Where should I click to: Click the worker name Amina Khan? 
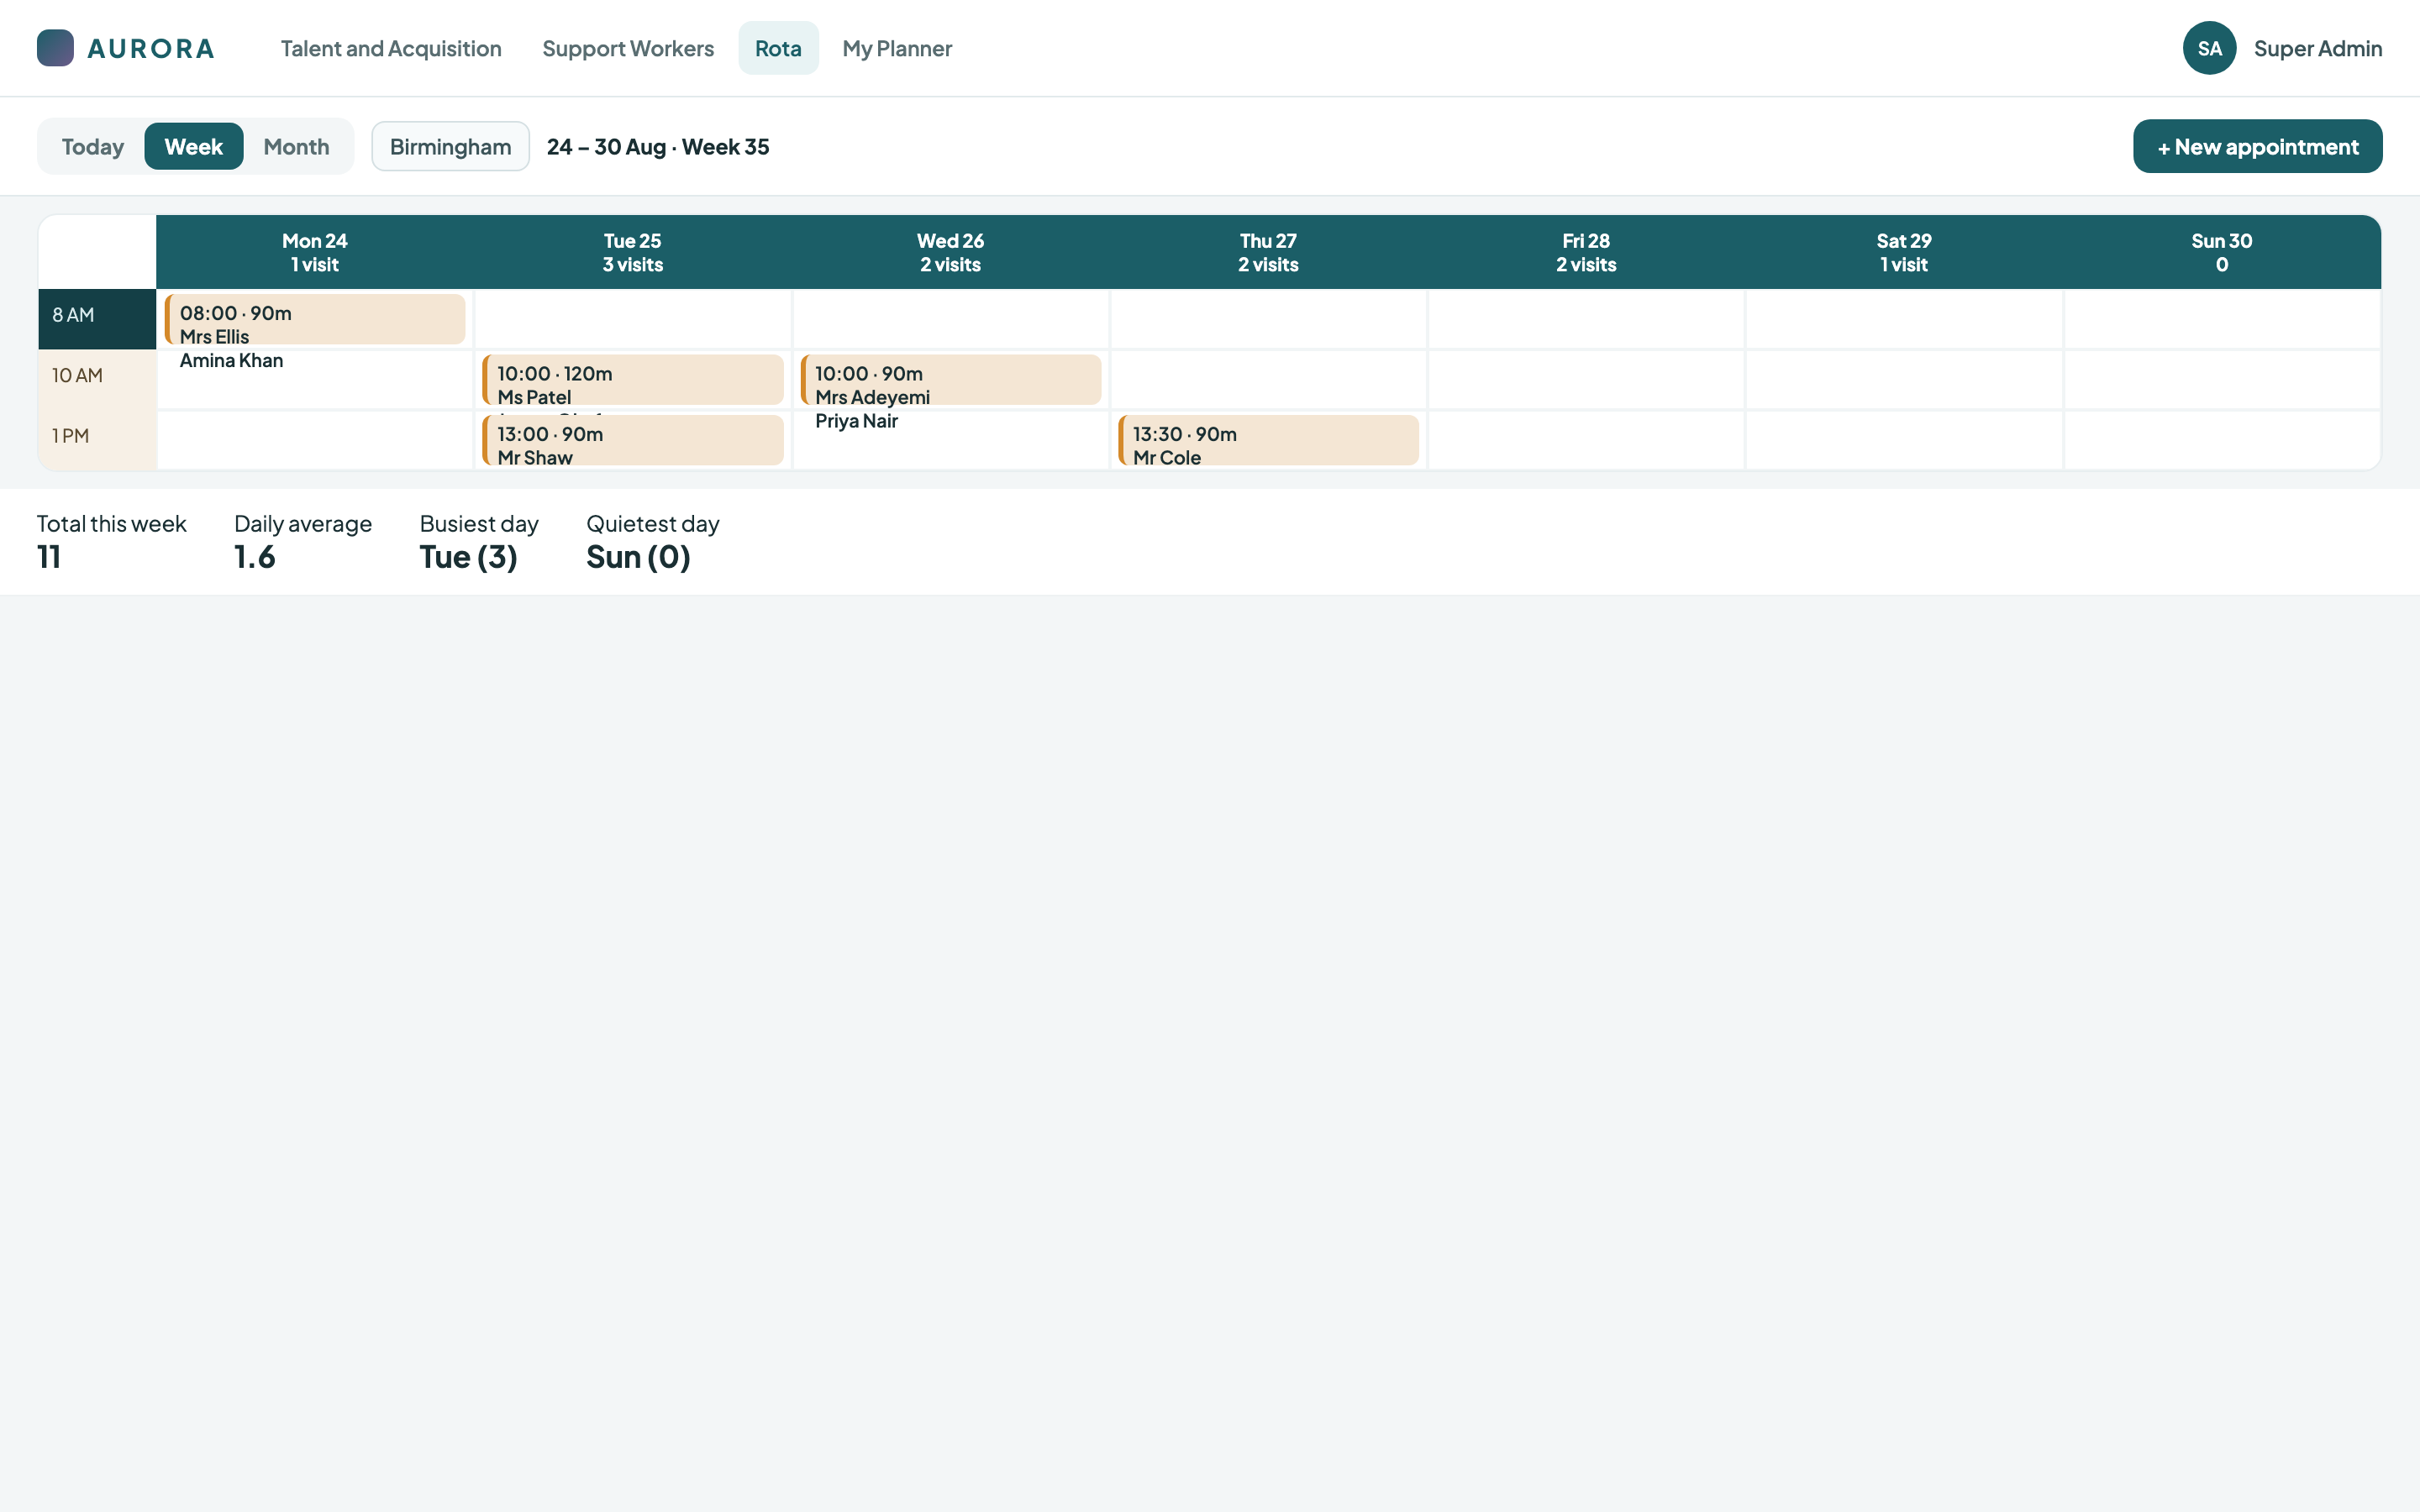click(231, 361)
